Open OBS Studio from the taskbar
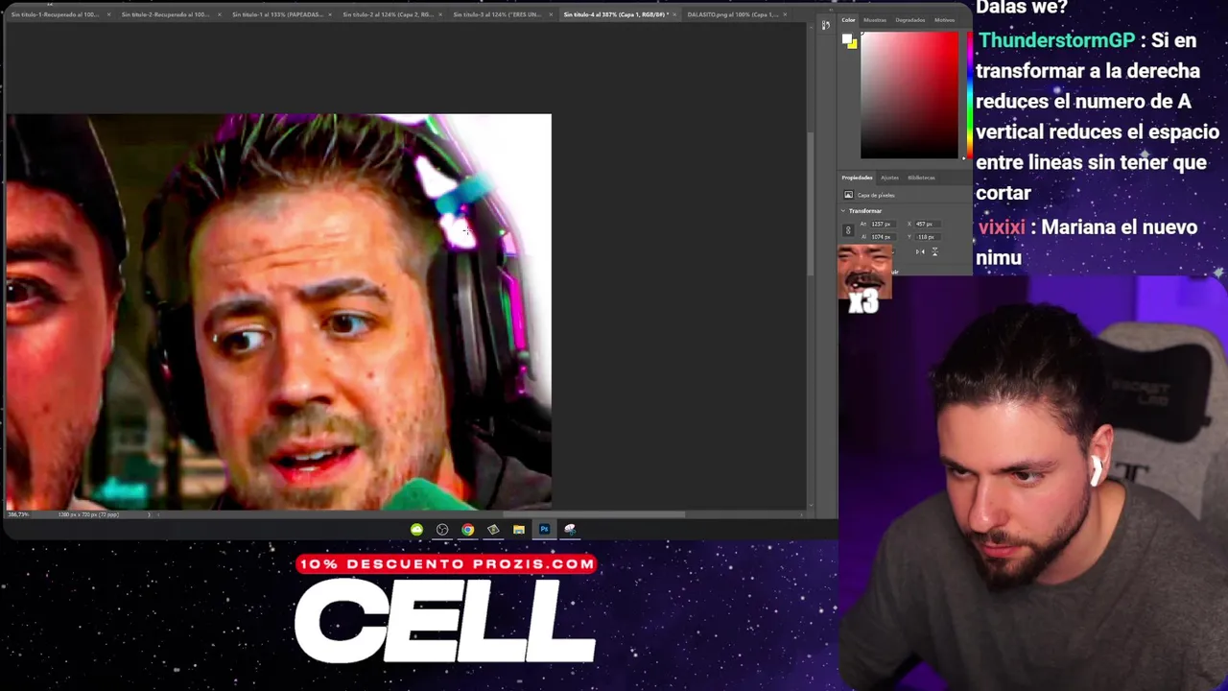Viewport: 1228px width, 691px height. click(x=442, y=529)
